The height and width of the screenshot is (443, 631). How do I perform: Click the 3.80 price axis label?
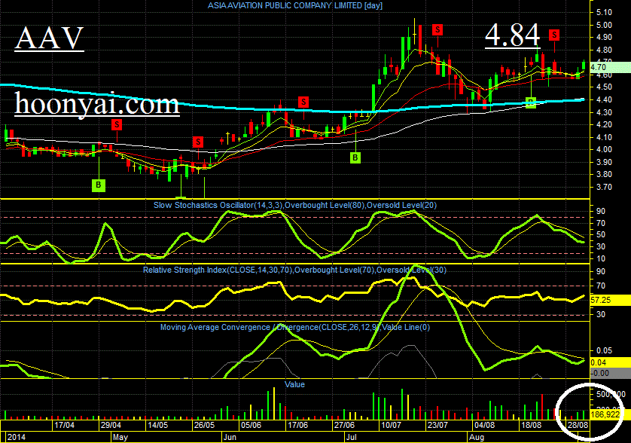tap(604, 174)
